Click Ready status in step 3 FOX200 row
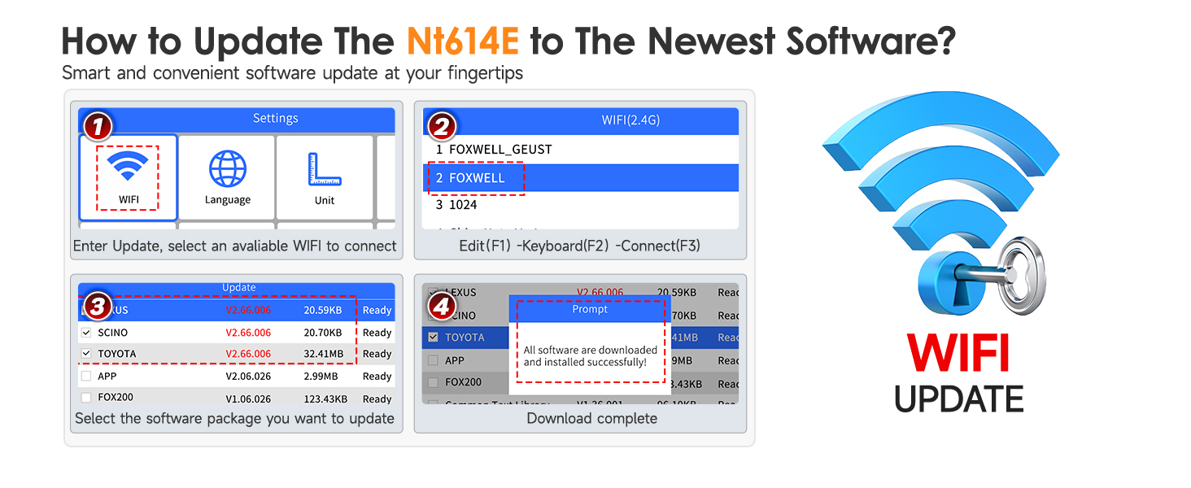The width and height of the screenshot is (1191, 488). [377, 399]
